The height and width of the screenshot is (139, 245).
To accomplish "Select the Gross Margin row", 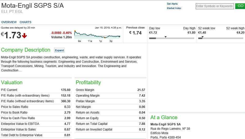I will tap(110, 90).
